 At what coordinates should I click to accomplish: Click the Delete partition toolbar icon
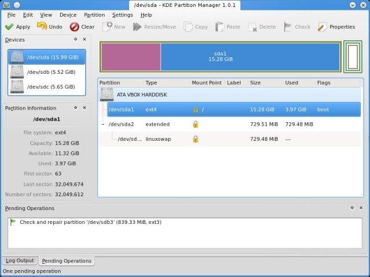click(253, 27)
